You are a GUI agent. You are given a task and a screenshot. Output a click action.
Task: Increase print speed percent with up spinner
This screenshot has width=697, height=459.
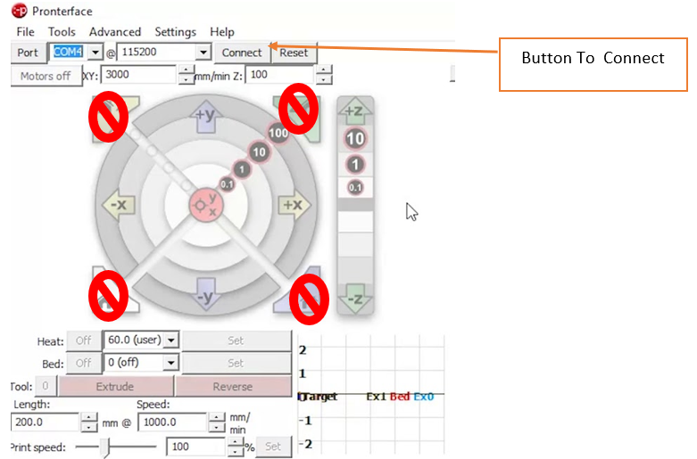click(234, 442)
